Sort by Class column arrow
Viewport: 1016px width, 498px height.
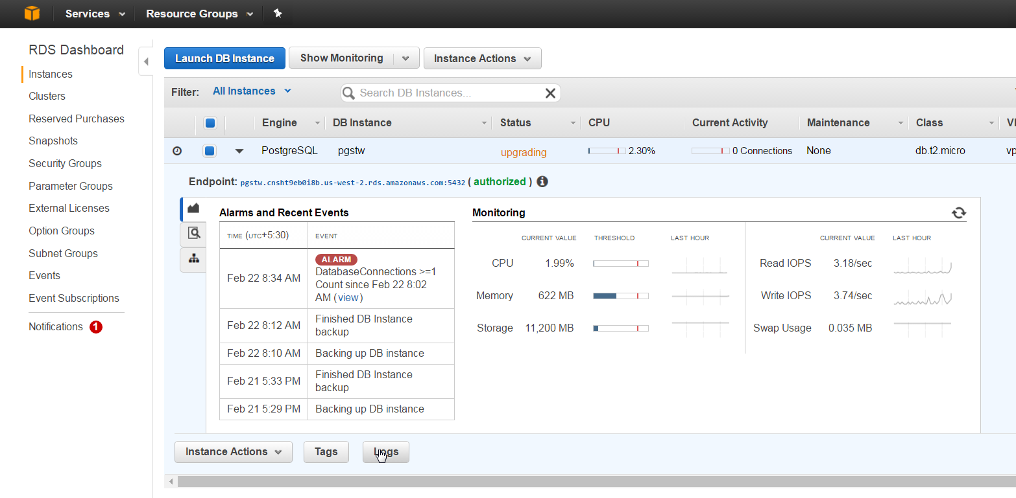(x=991, y=123)
